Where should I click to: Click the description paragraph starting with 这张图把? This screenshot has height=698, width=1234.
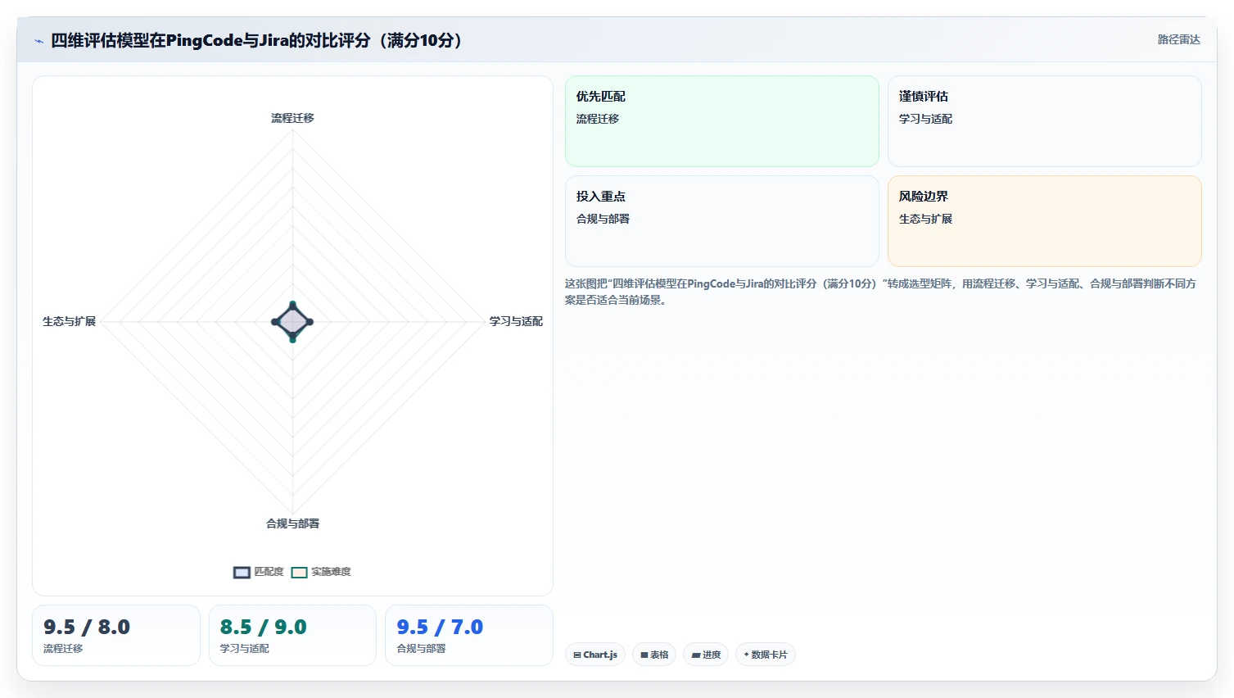(880, 292)
